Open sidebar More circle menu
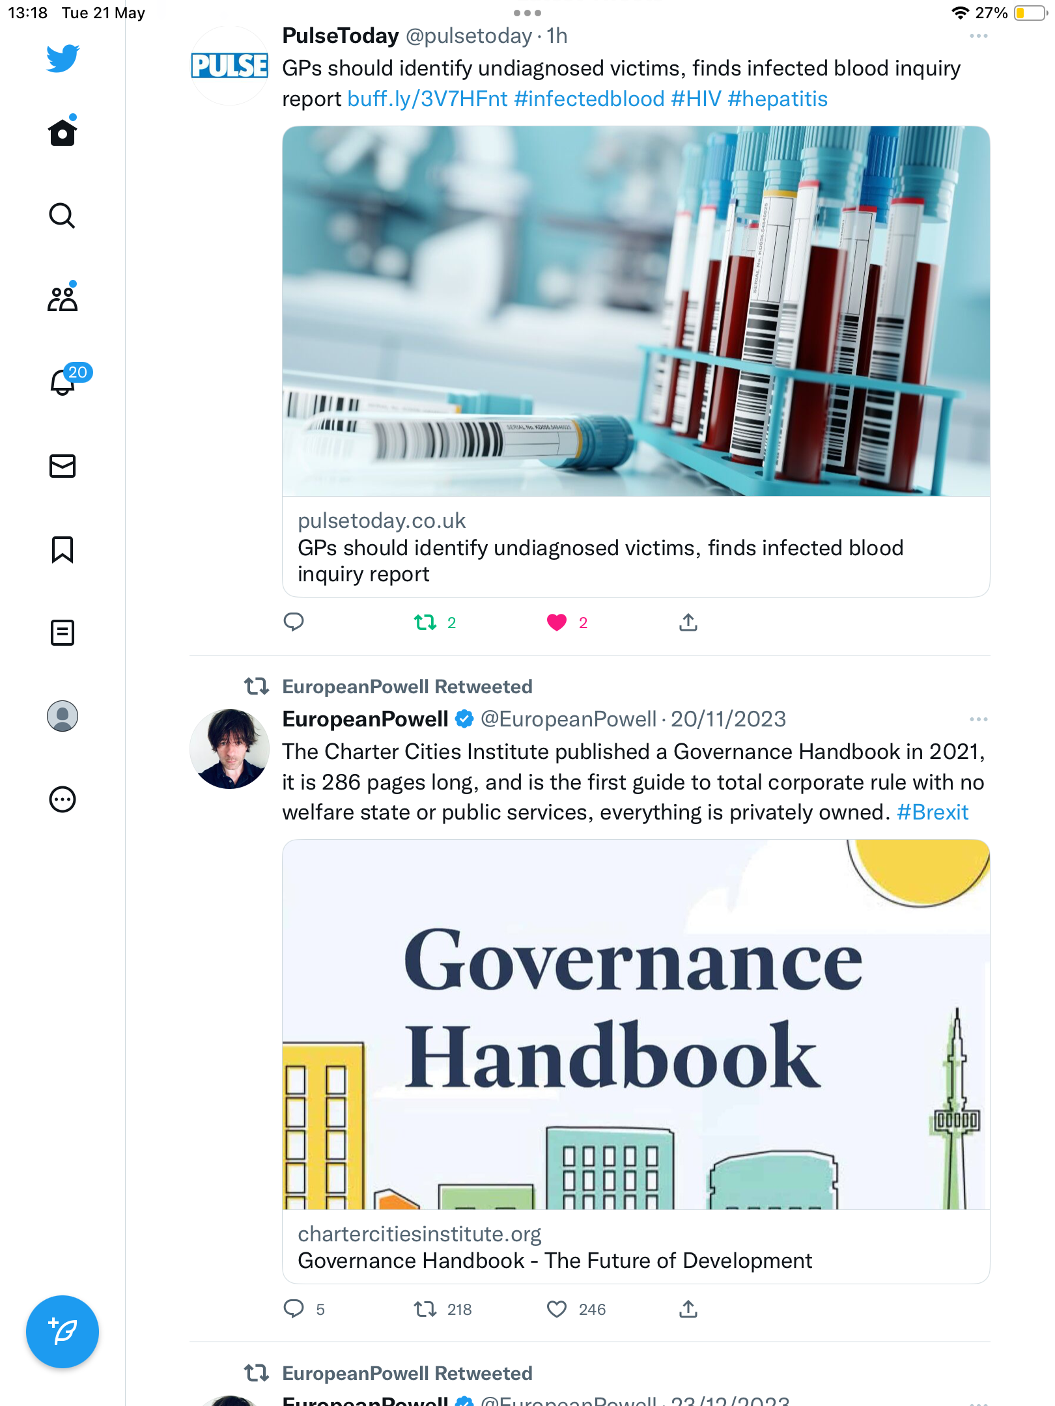Viewport: 1055px width, 1406px height. pos(63,799)
